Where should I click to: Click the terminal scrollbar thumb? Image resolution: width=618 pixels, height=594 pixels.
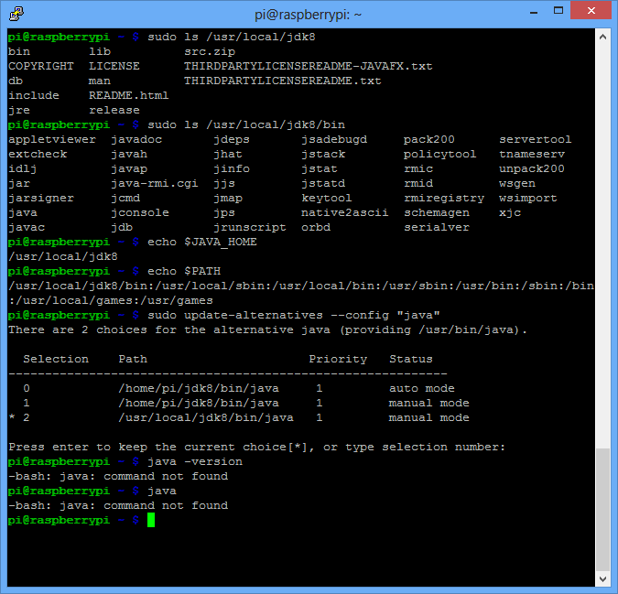tap(602, 509)
